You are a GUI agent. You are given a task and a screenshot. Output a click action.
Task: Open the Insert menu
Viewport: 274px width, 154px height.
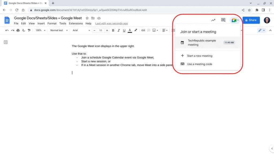pos(41,24)
